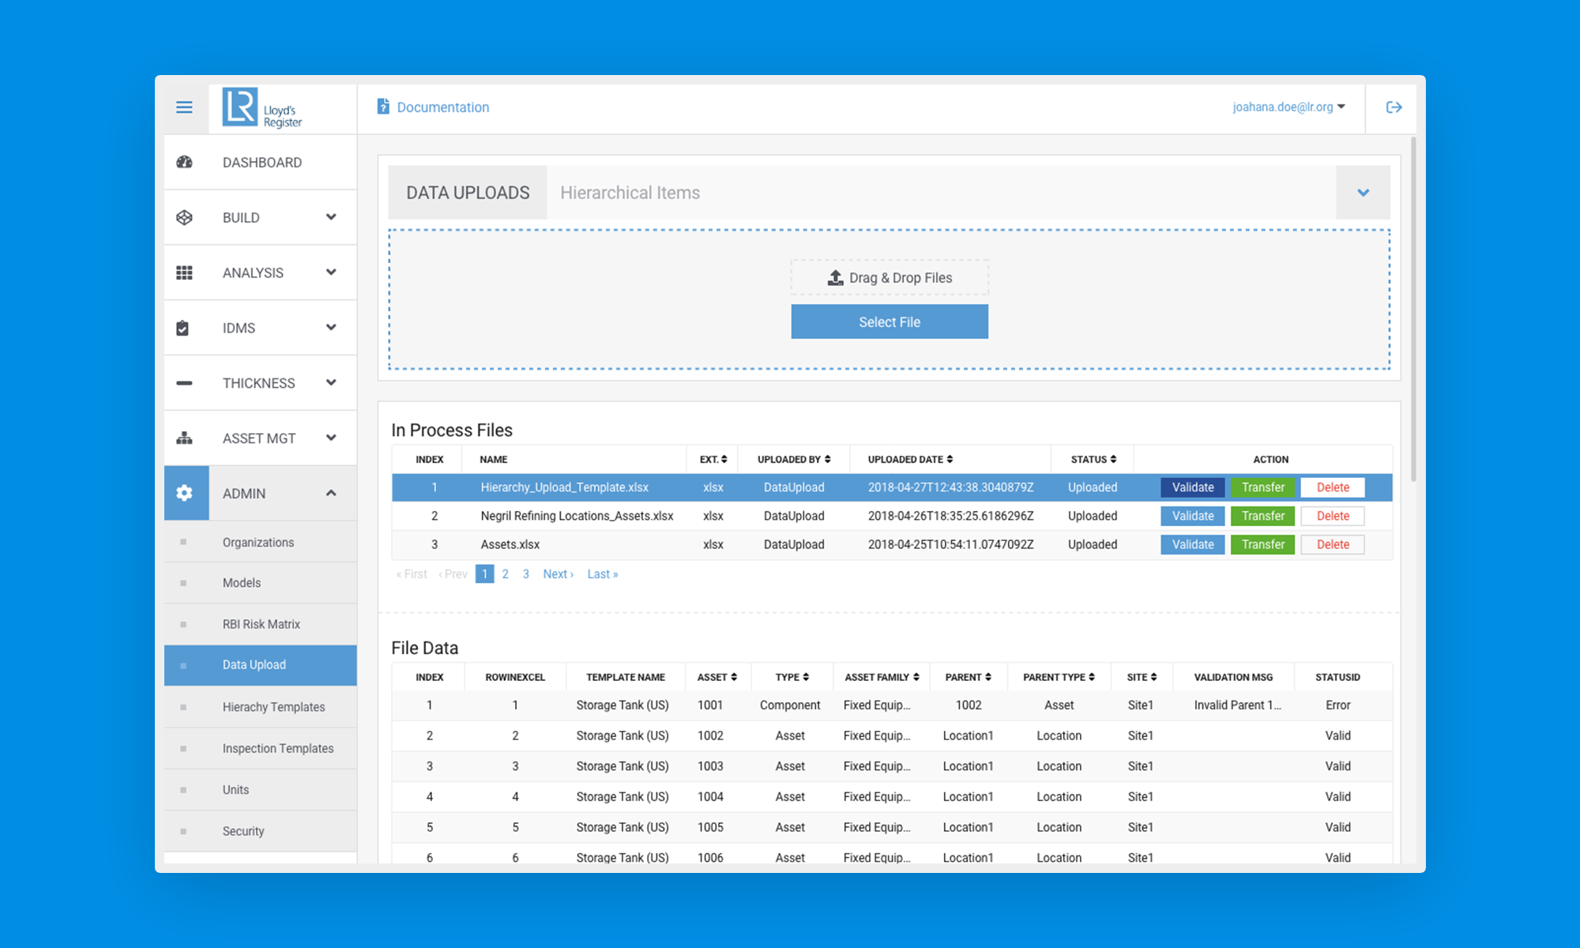Transfer Negril Refining Locations_Assets.xlsx
Viewport: 1580px width, 948px height.
[x=1262, y=516]
